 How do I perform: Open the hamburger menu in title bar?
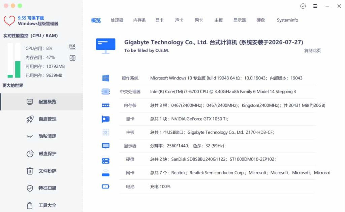tap(315, 6)
